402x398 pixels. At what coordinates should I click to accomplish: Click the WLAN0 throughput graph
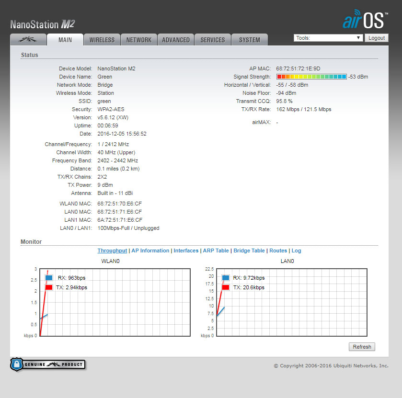[115, 302]
